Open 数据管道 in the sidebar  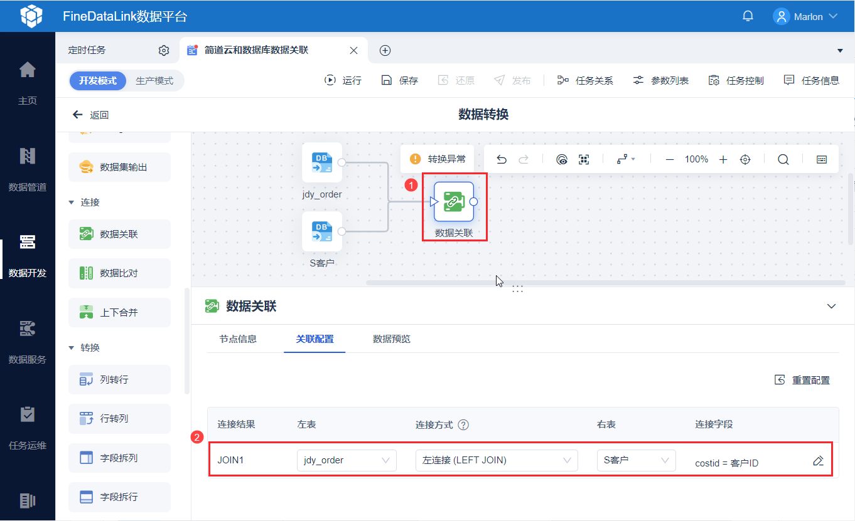point(28,170)
